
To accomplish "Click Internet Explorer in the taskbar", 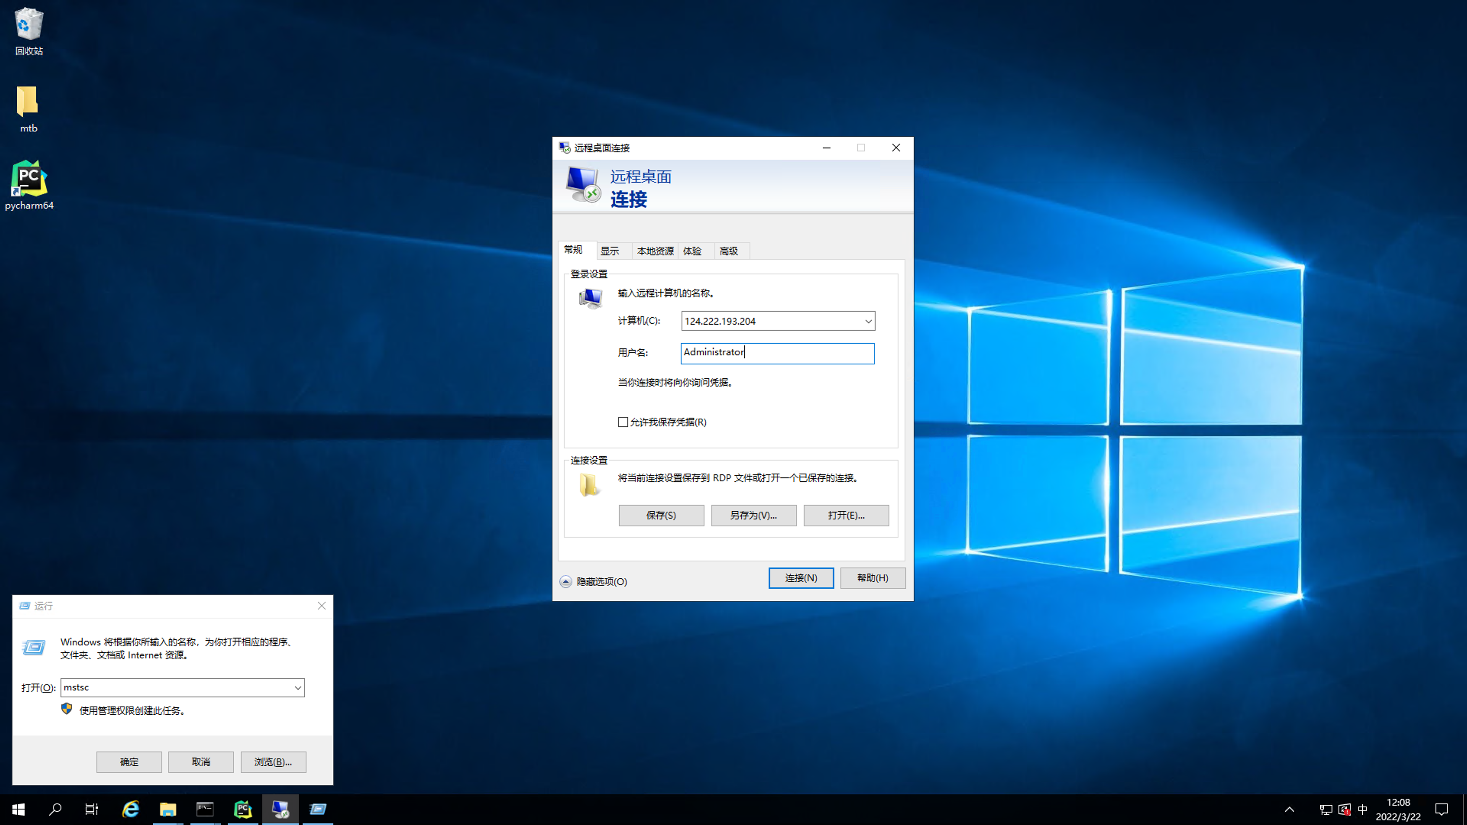I will (130, 809).
